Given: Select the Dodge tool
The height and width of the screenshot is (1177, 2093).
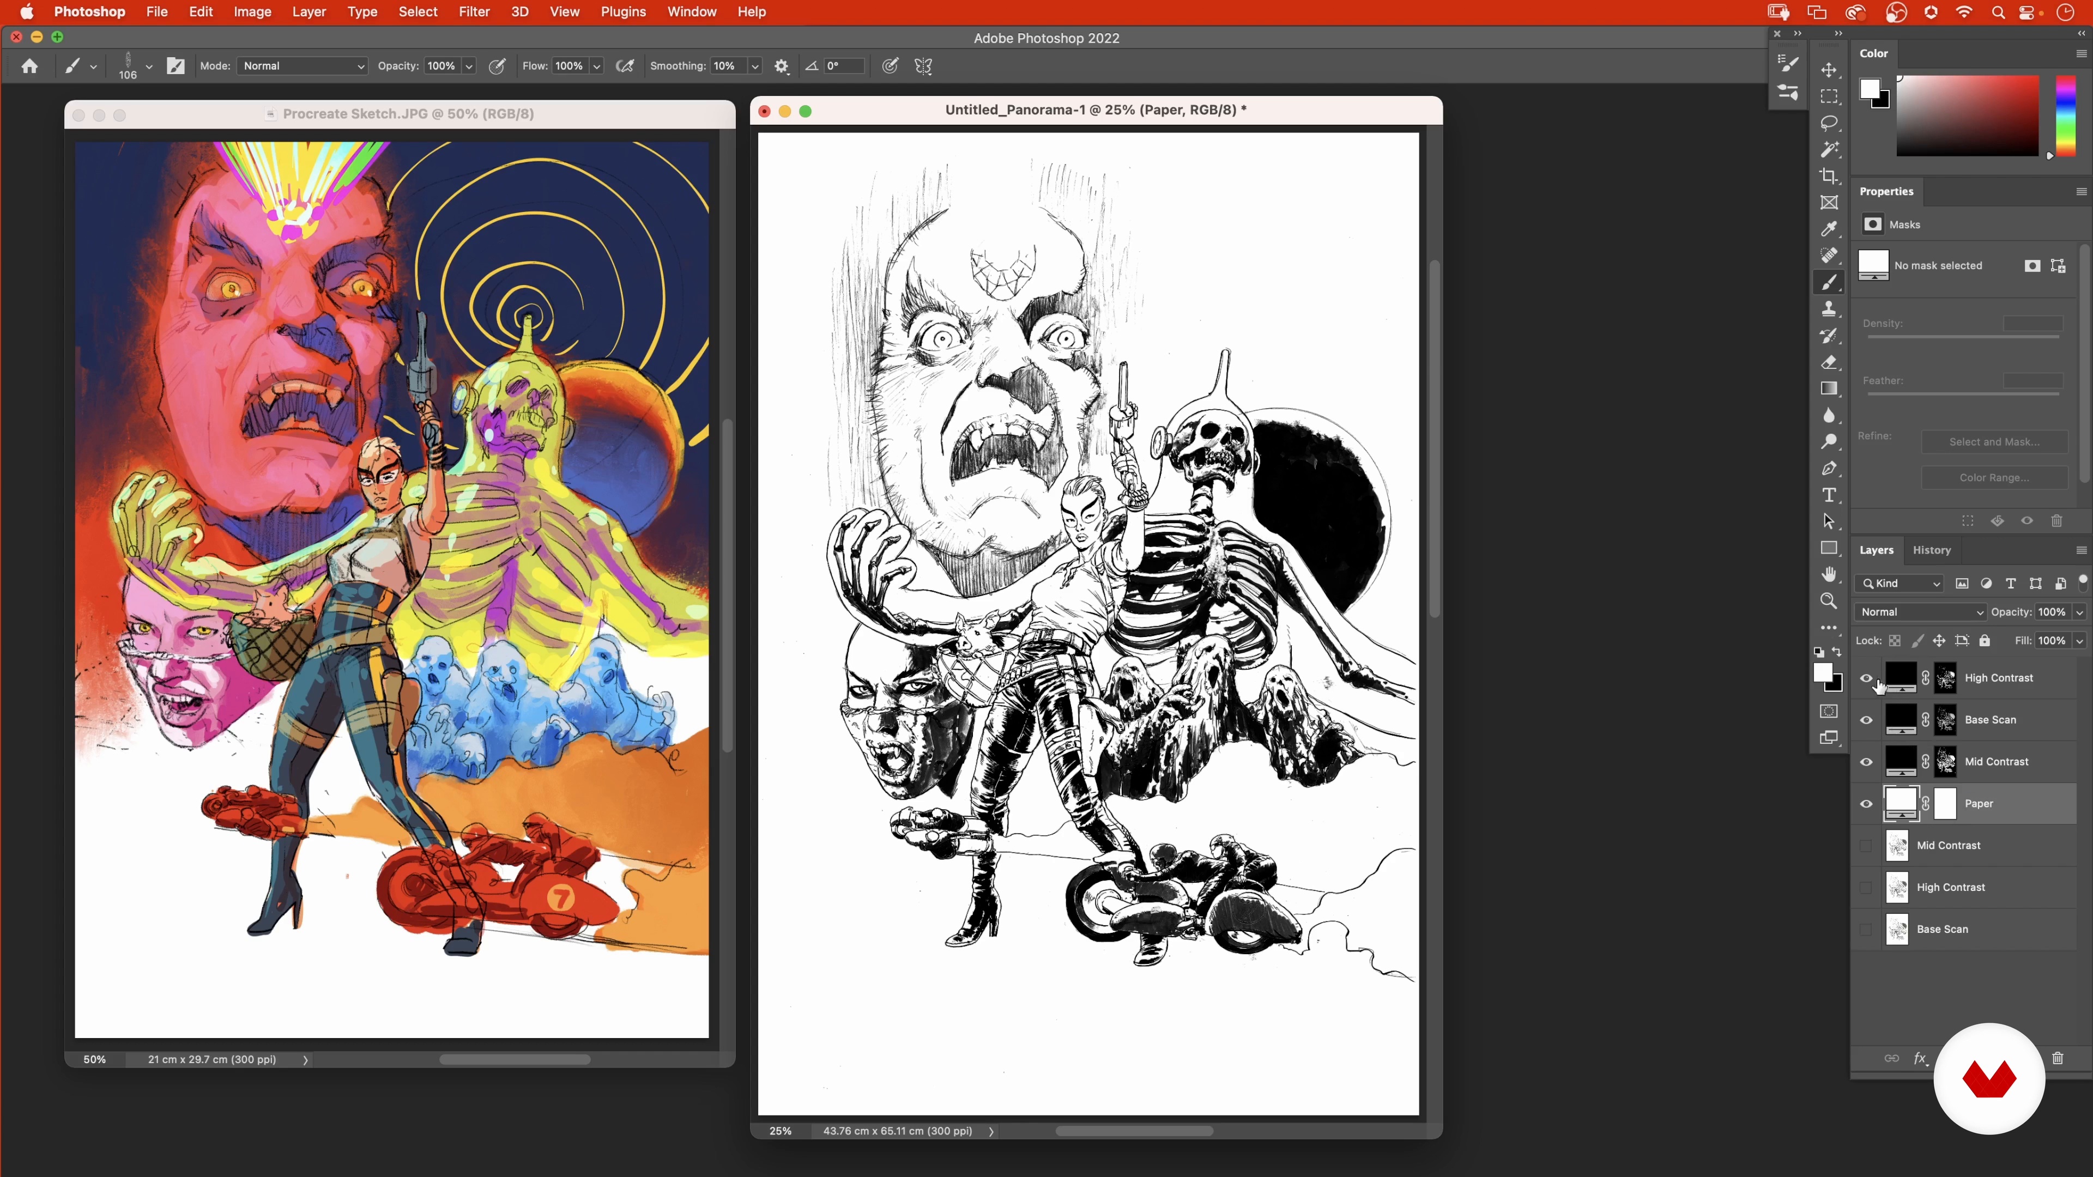Looking at the screenshot, I should pyautogui.click(x=1829, y=442).
